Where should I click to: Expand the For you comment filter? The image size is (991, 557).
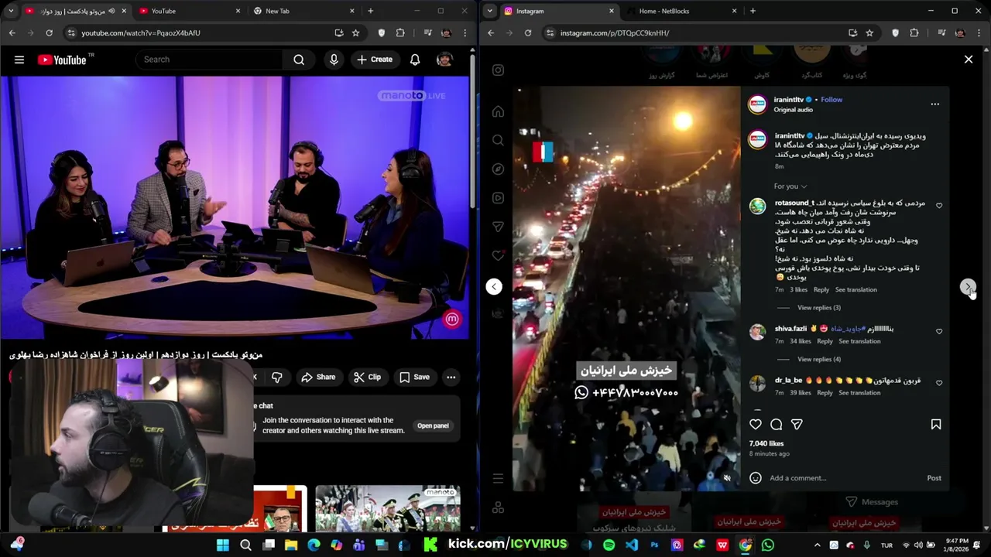[790, 186]
